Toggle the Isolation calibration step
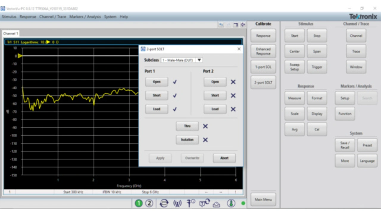Screen dimensions: 381x214 pyautogui.click(x=187, y=140)
